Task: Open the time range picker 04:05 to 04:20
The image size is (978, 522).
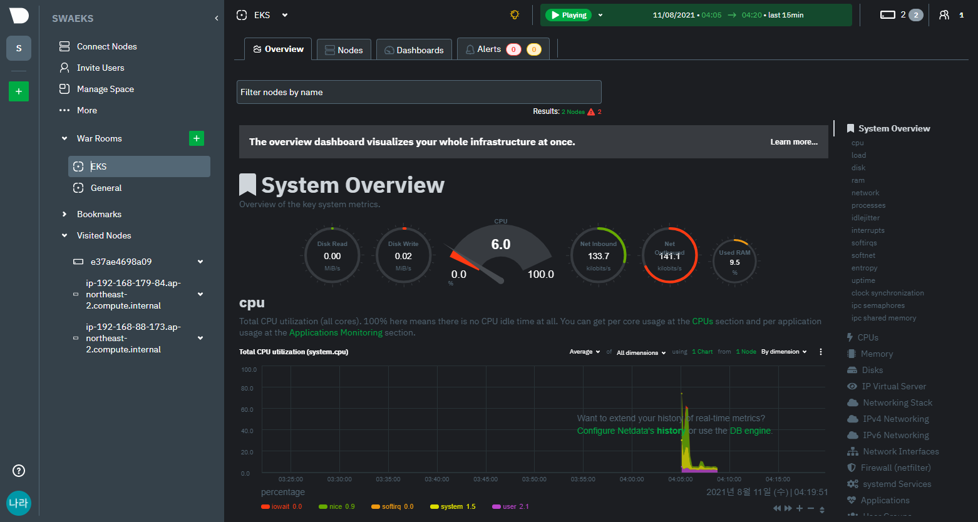Action: [x=728, y=15]
